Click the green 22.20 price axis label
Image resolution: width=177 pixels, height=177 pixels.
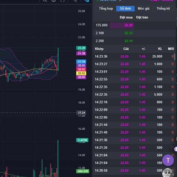point(81,48)
